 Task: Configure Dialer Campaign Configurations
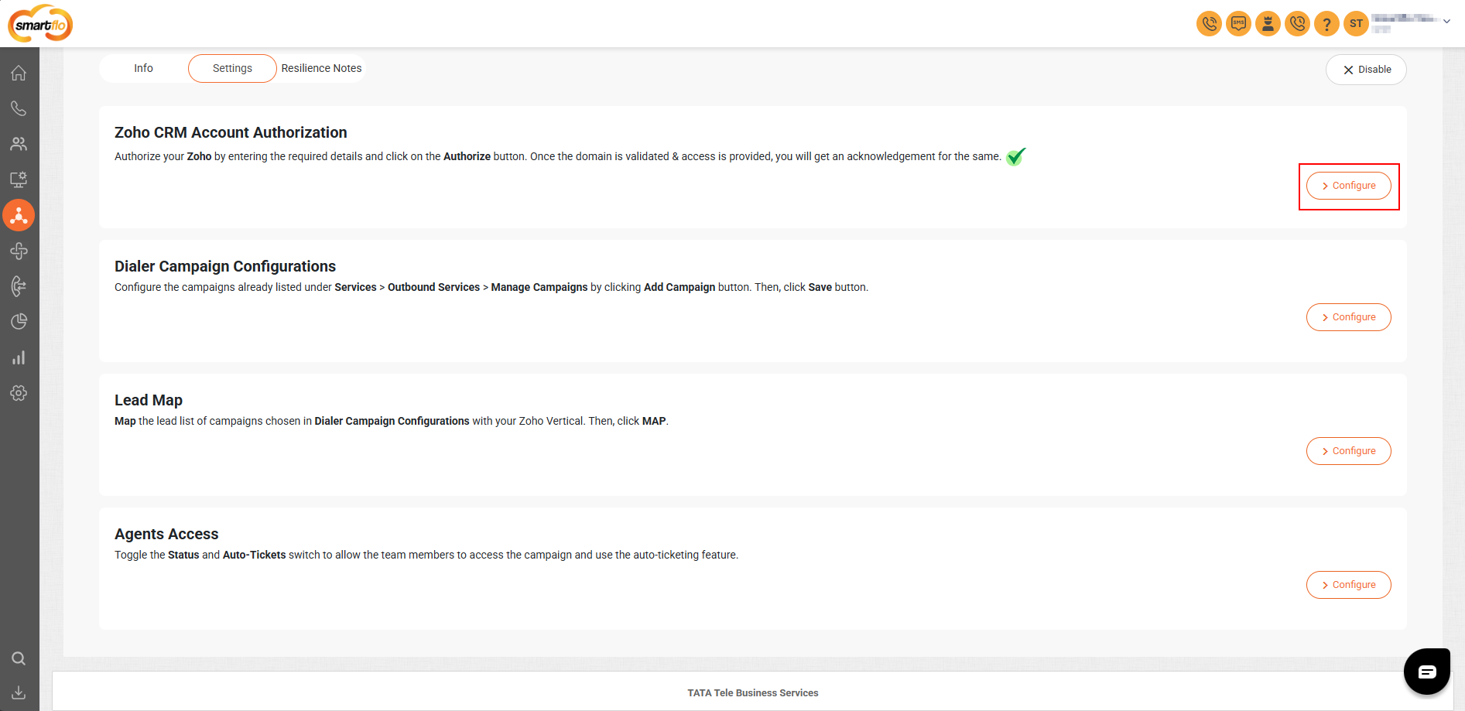pos(1348,317)
